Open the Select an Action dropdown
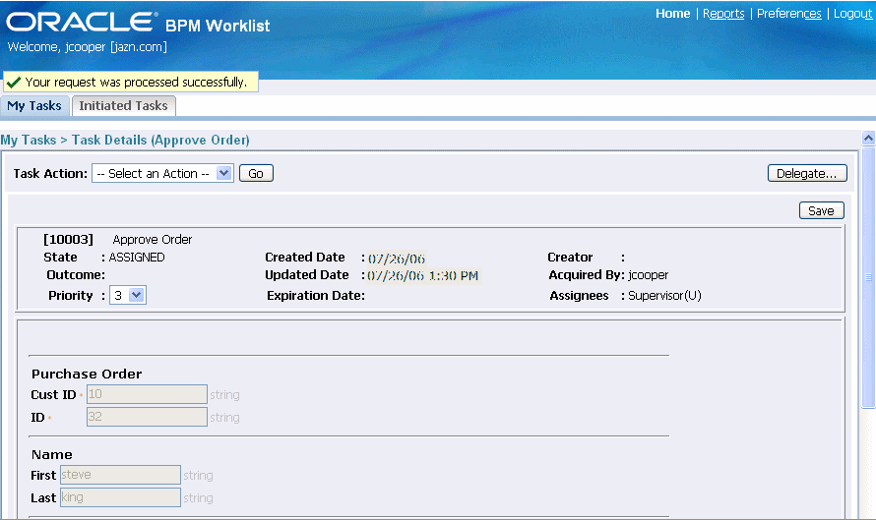This screenshot has height=520, width=876. [162, 174]
